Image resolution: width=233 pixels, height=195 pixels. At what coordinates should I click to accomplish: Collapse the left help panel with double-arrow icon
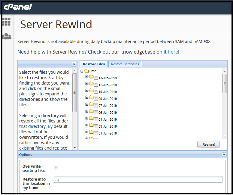pos(74,64)
